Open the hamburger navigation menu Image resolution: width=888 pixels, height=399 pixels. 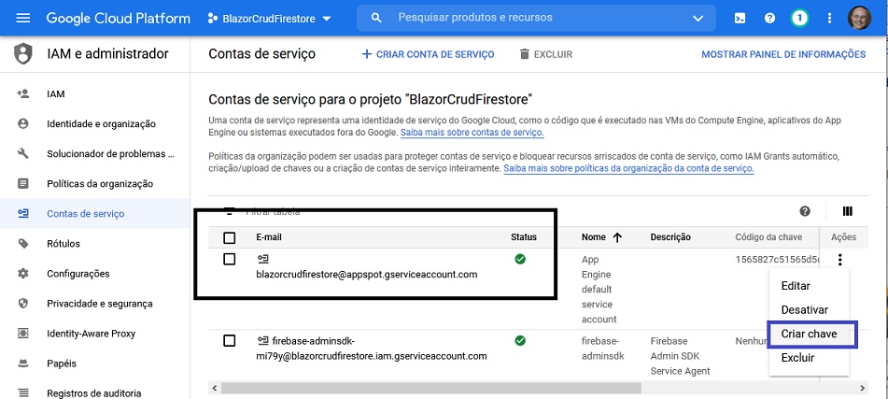click(x=22, y=18)
